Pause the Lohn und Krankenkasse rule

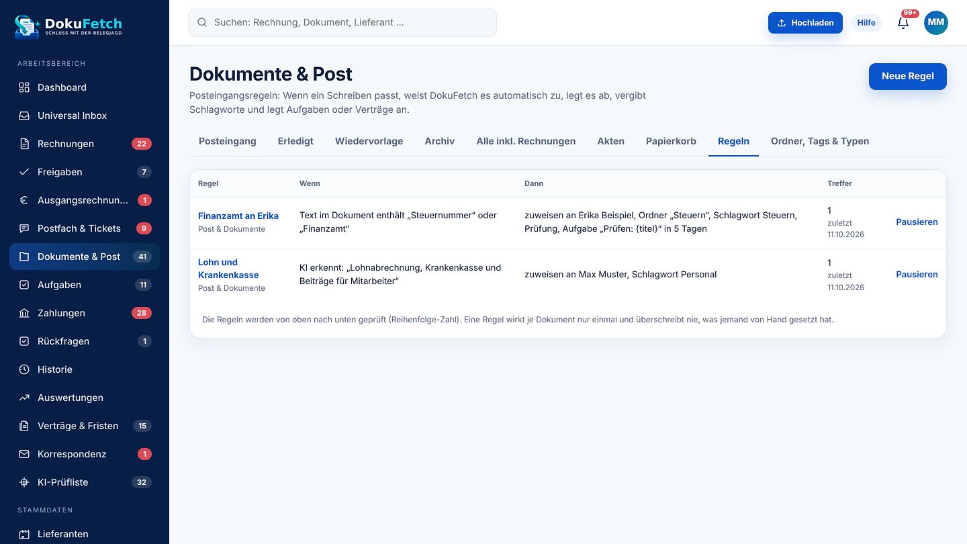(917, 274)
